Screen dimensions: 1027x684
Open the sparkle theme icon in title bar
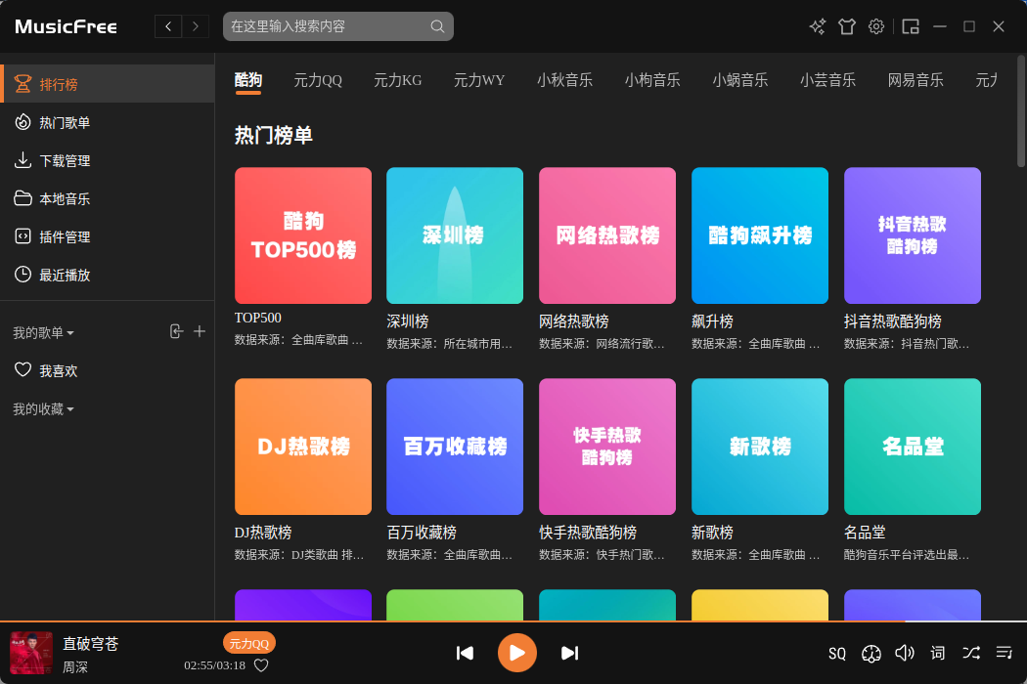[818, 26]
